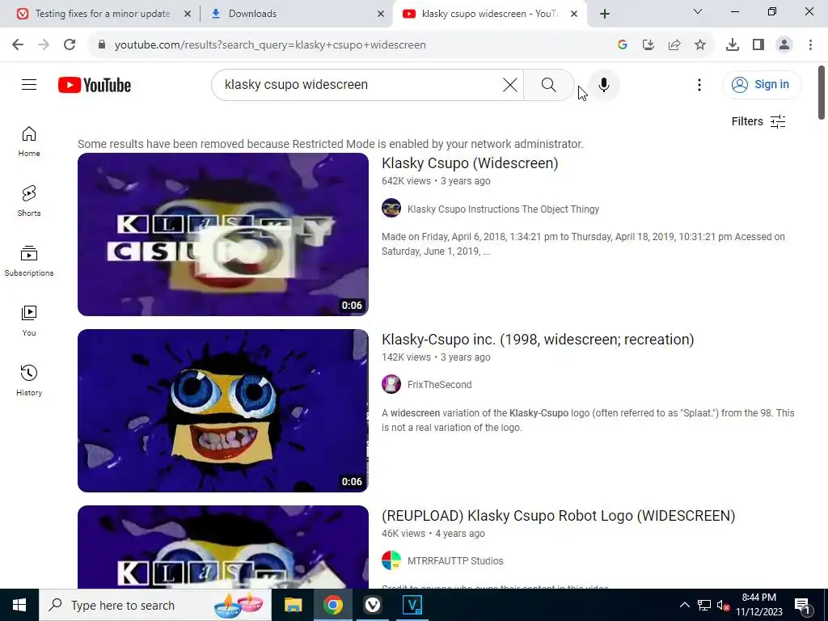Open notification center in taskbar

point(802,606)
